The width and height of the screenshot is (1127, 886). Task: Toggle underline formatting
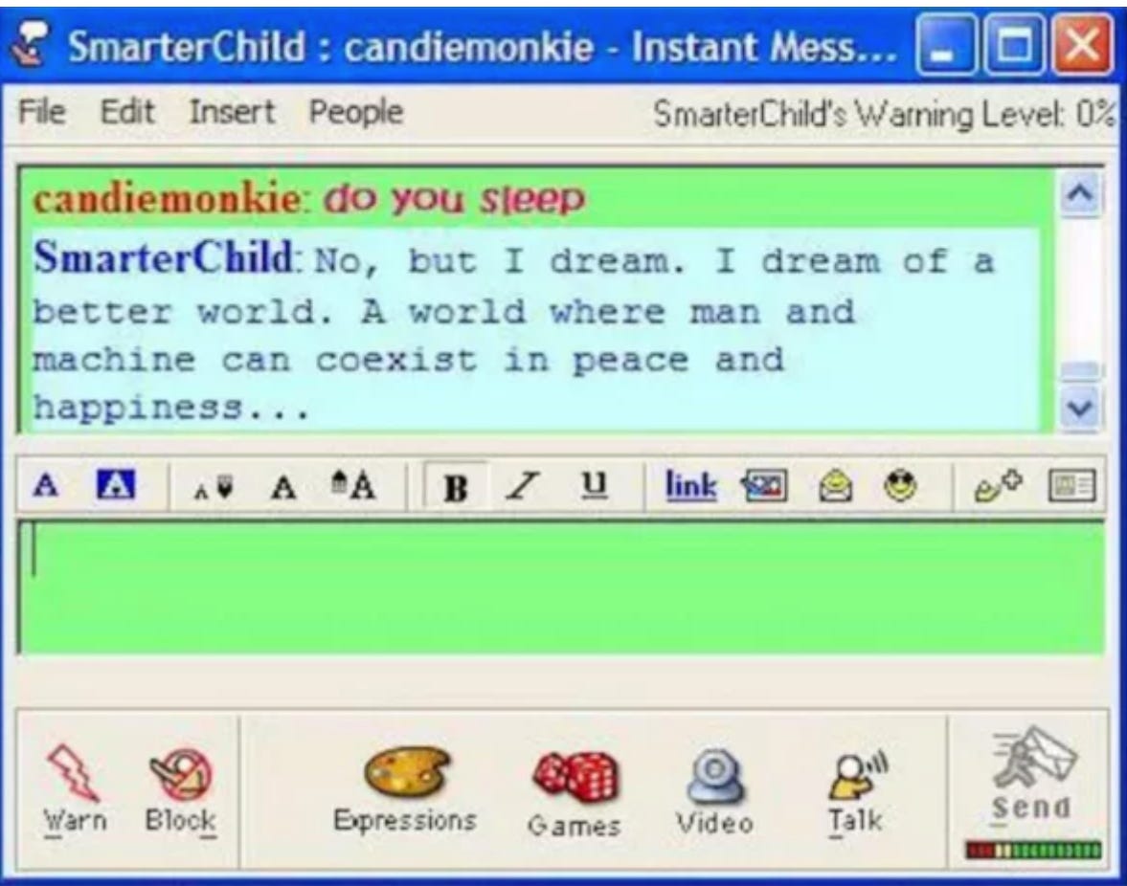[x=593, y=486]
